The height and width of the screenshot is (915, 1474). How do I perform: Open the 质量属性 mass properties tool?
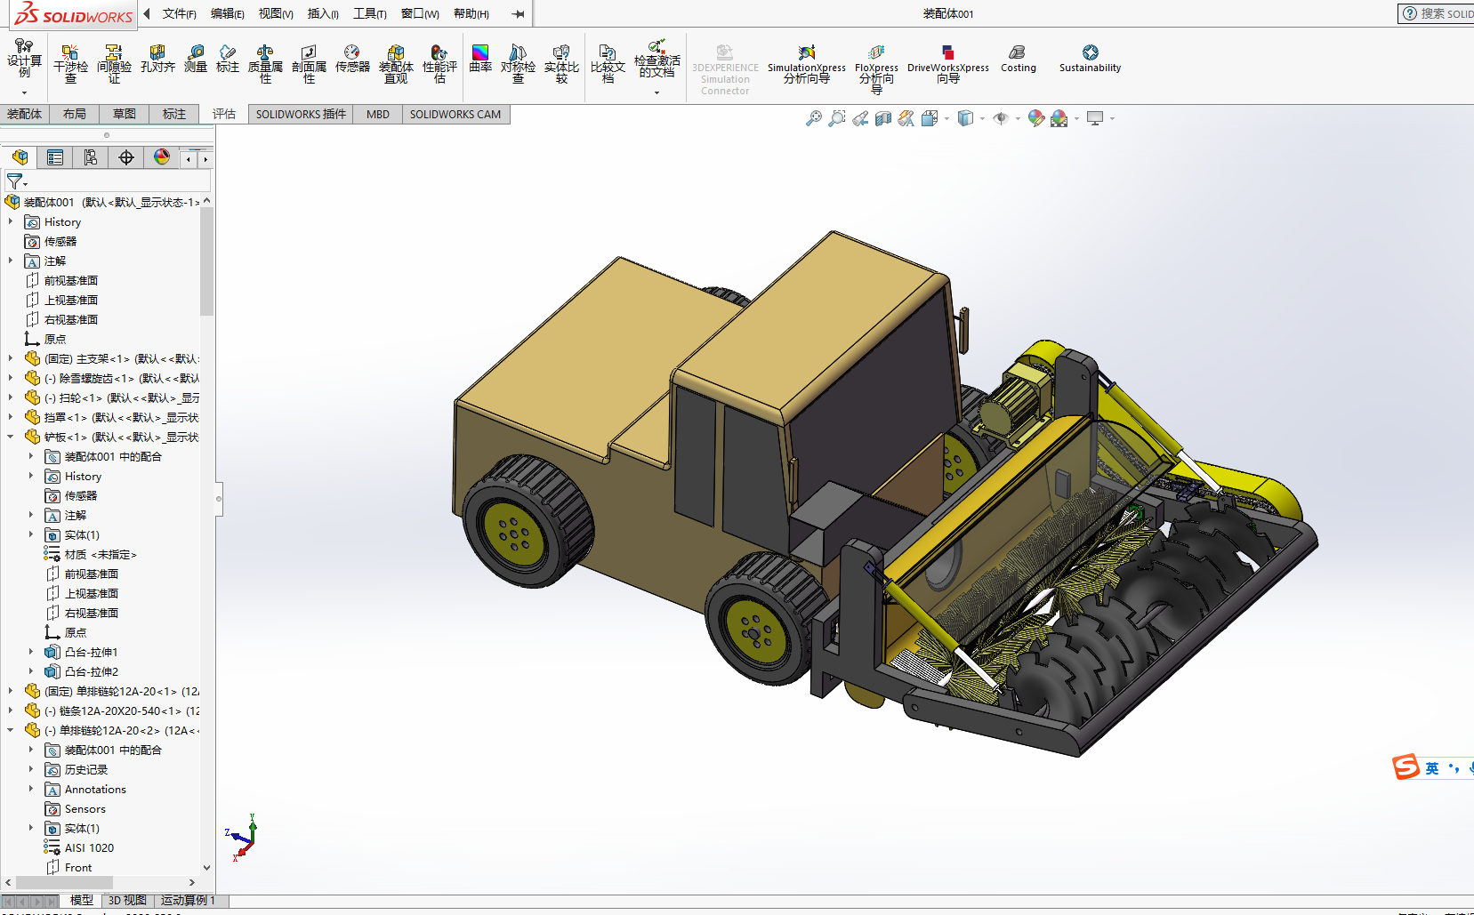[265, 64]
